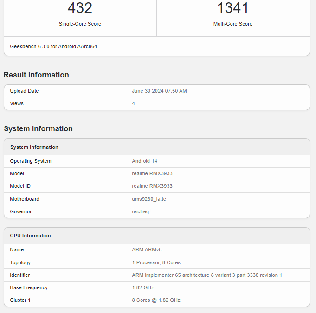Click the ARM implementer identifier value
This screenshot has width=316, height=313.
[207, 275]
